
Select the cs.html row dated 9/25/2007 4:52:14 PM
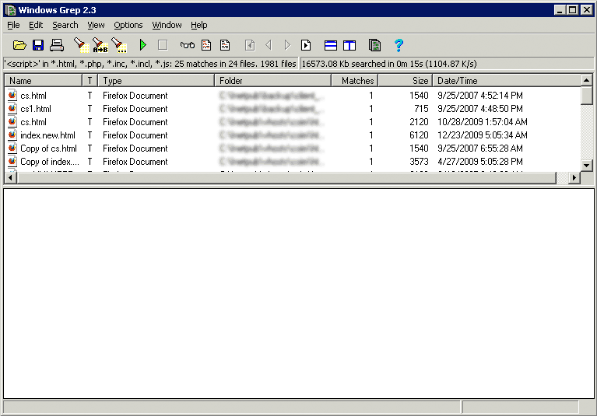click(293, 96)
